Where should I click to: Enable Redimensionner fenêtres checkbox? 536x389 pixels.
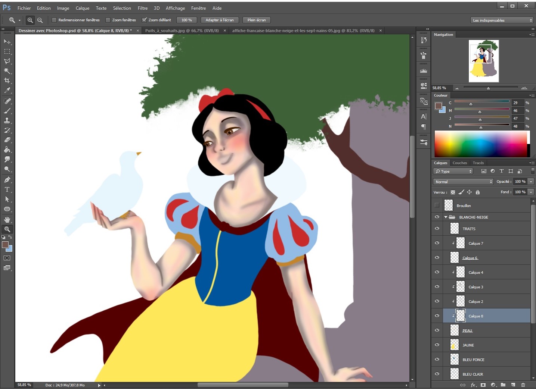pos(54,20)
